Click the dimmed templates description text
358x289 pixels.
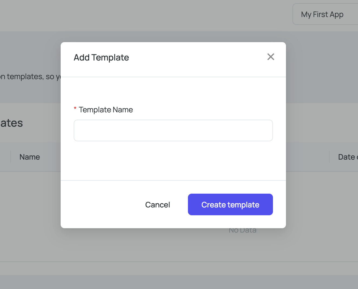tap(30, 77)
